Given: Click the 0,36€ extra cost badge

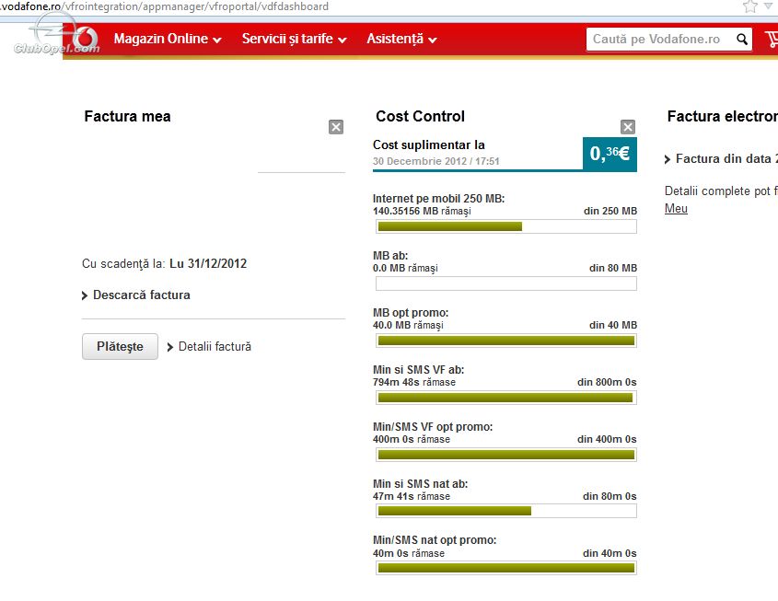Looking at the screenshot, I should tap(610, 154).
